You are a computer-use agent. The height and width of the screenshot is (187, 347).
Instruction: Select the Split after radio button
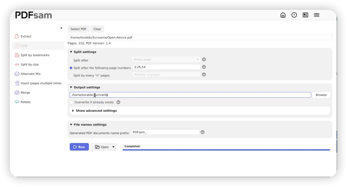click(x=71, y=60)
